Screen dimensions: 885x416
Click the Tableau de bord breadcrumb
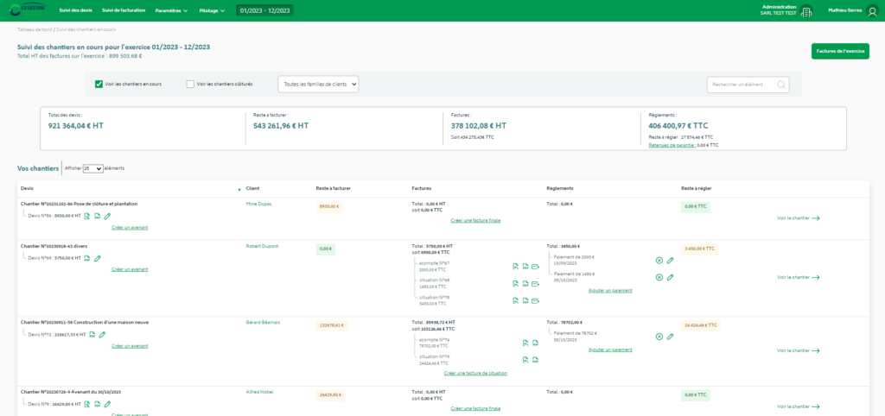tap(35, 29)
